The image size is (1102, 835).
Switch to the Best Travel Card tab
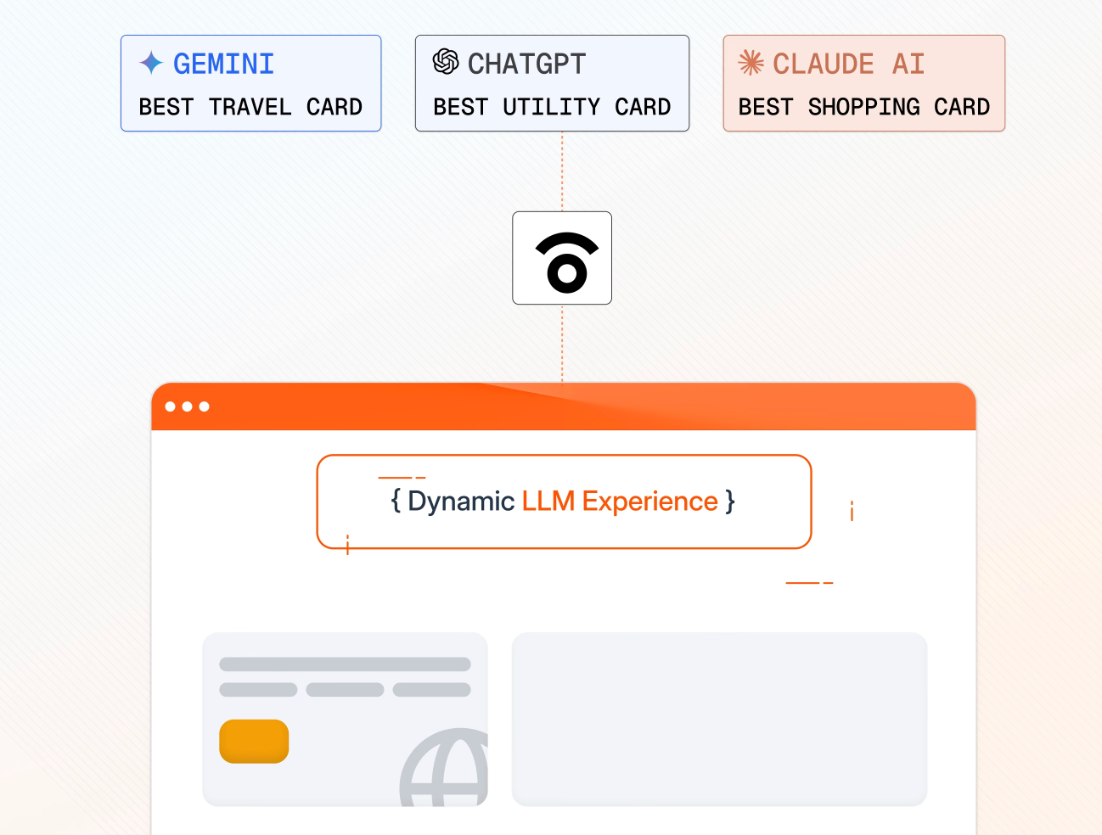tap(250, 107)
